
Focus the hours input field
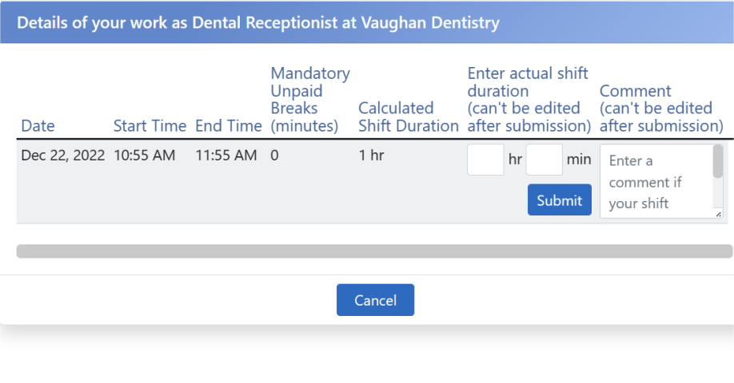click(485, 160)
